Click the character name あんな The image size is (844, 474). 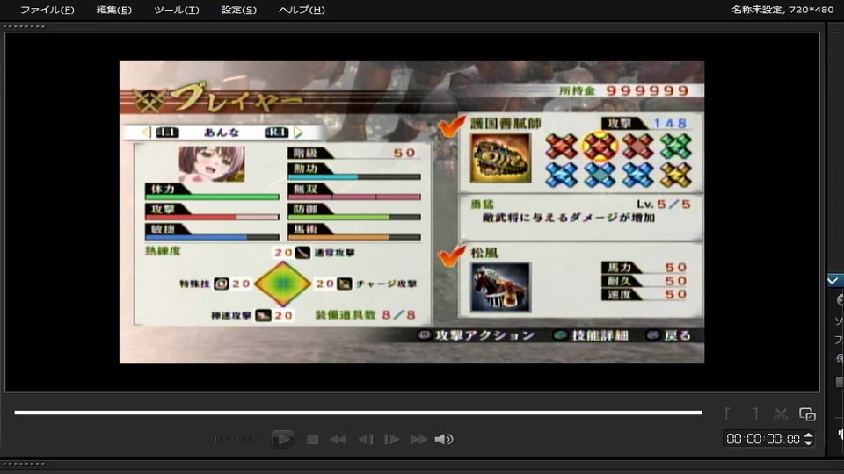[222, 133]
